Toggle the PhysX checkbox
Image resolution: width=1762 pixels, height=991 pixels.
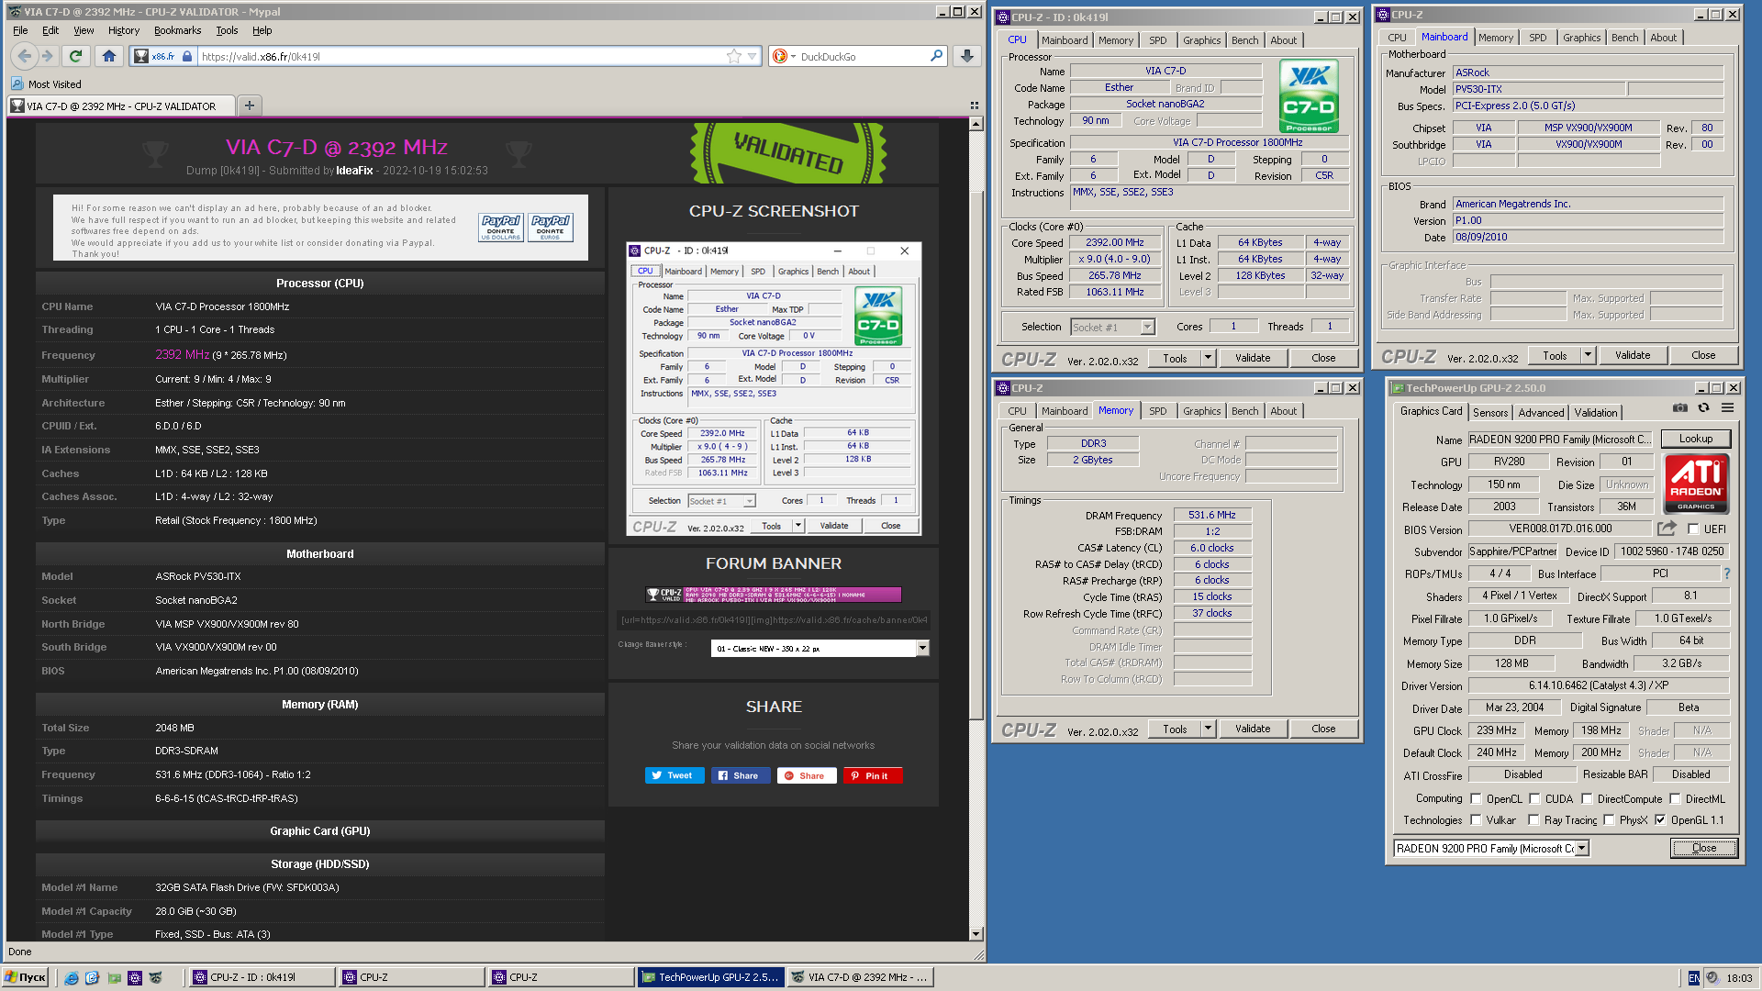pyautogui.click(x=1609, y=820)
